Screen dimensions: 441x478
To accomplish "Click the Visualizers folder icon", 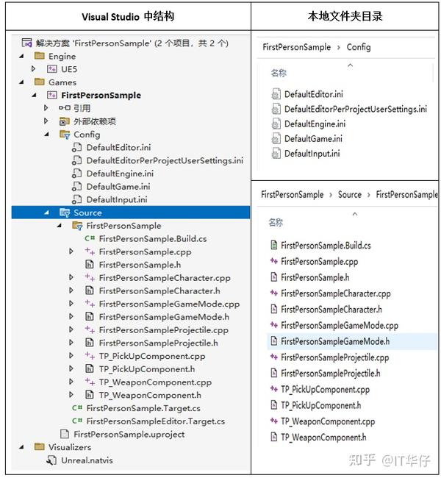I will 40,447.
